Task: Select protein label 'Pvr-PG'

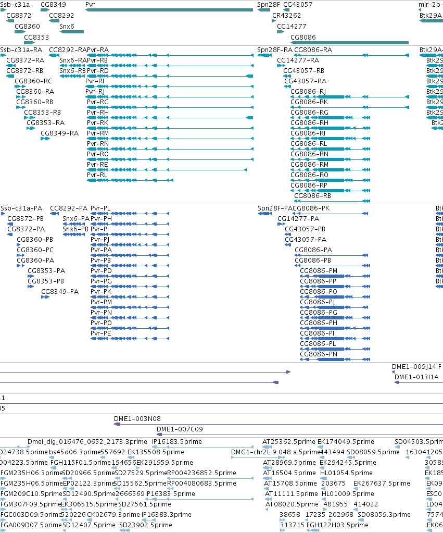Action: tap(101, 281)
